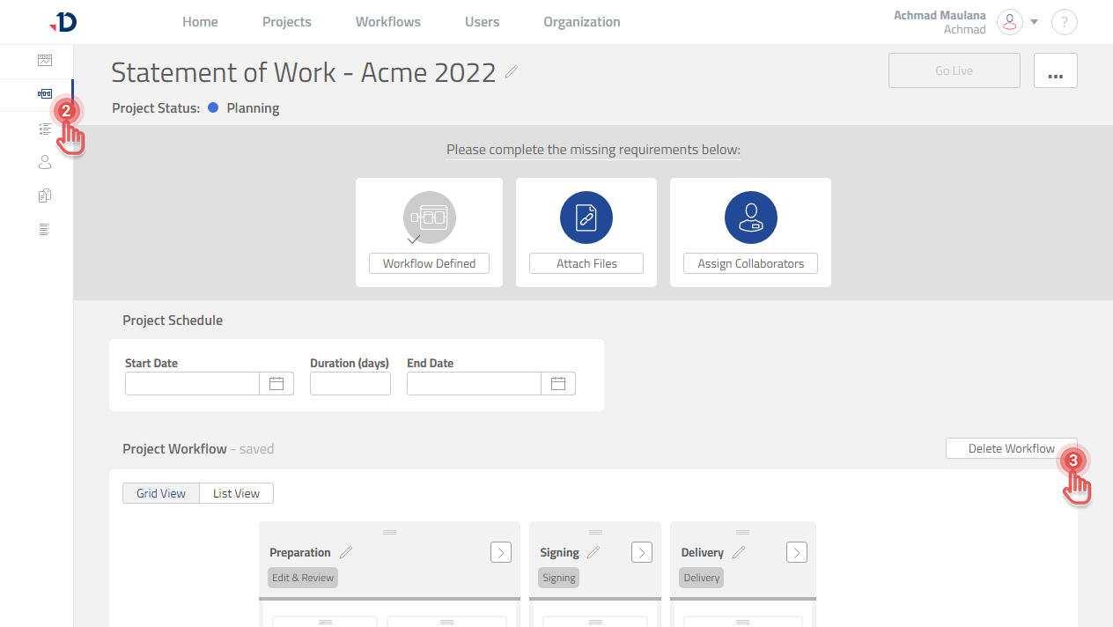Open the Start Date calendar picker

(276, 383)
